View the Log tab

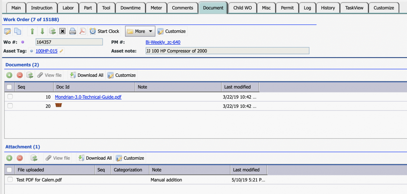click(307, 8)
